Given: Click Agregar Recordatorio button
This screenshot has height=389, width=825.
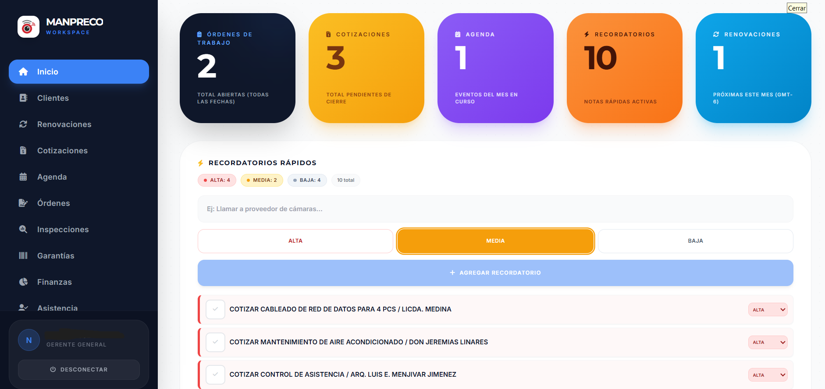Looking at the screenshot, I should [x=495, y=272].
